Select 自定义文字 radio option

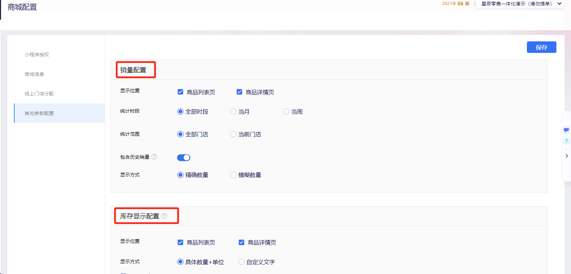[x=242, y=262]
